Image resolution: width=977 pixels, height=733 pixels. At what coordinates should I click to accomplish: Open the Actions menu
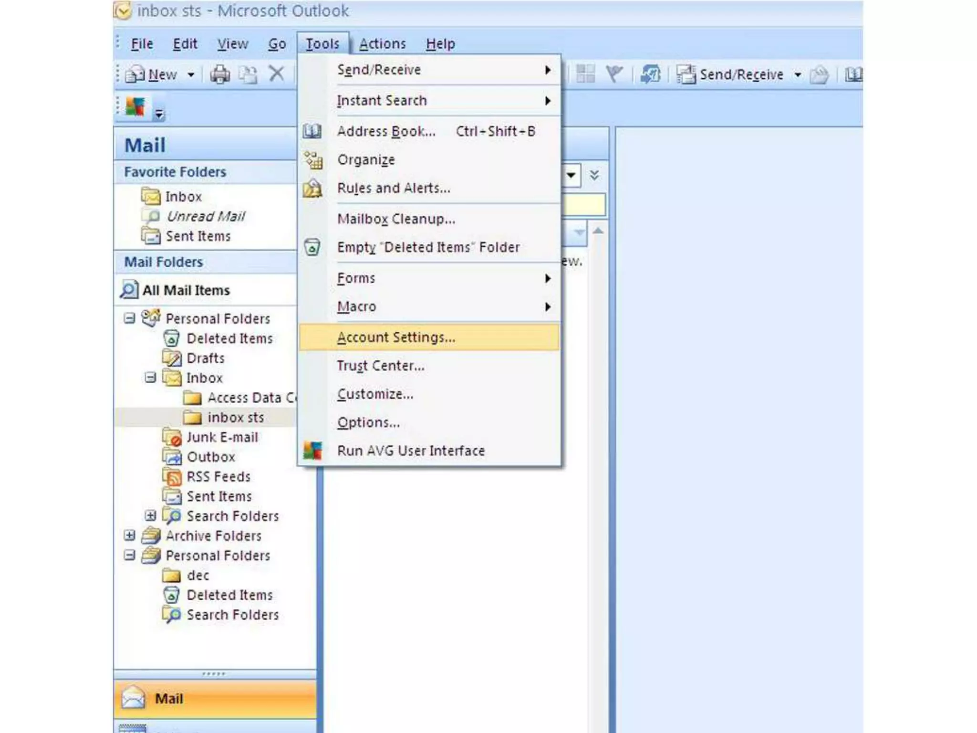tap(382, 44)
